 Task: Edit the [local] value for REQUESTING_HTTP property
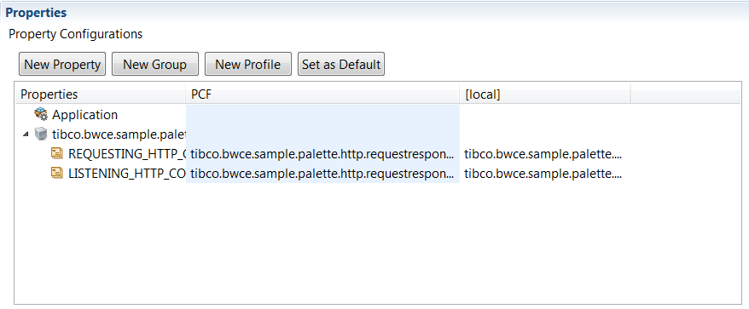[545, 154]
